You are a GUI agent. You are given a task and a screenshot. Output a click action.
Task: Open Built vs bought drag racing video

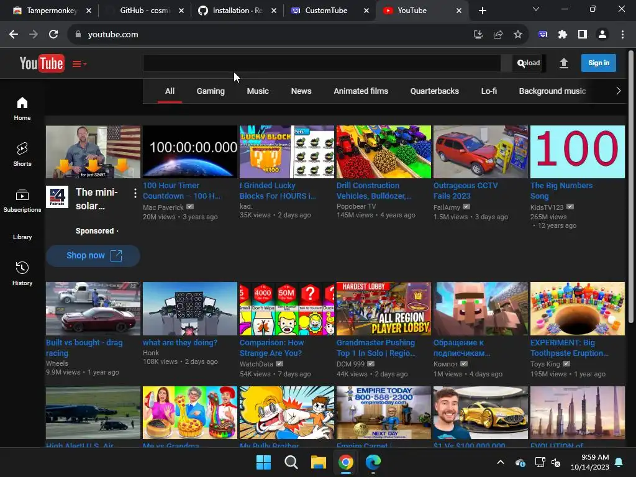tap(93, 309)
